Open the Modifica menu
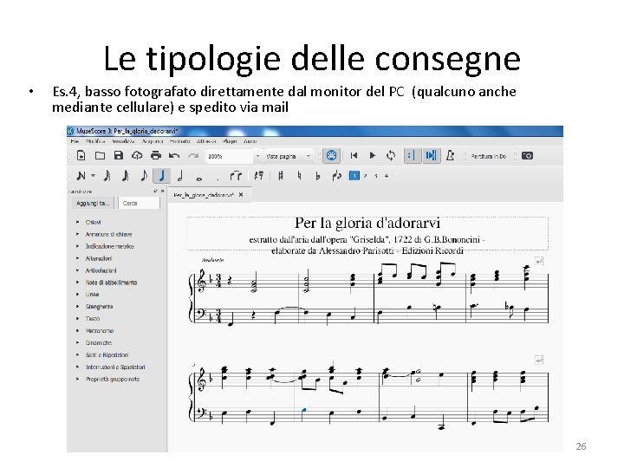The width and height of the screenshot is (624, 468). [x=95, y=141]
